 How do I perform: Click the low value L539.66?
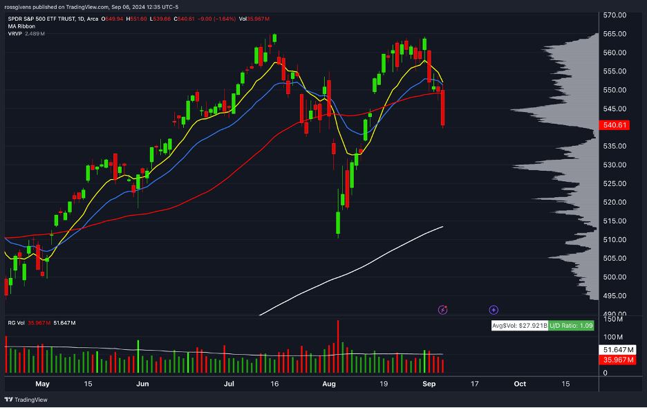click(x=160, y=19)
